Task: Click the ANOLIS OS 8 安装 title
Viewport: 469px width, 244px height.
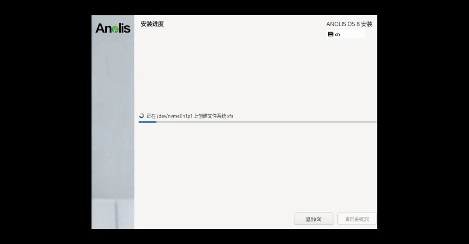Action: [349, 24]
